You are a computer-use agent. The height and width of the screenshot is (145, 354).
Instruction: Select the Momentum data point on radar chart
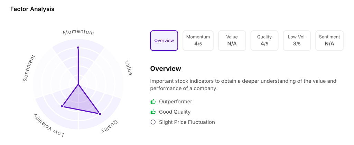click(78, 48)
